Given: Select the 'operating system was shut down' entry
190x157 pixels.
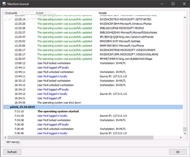Looking at the screenshot, I should pos(93,103).
